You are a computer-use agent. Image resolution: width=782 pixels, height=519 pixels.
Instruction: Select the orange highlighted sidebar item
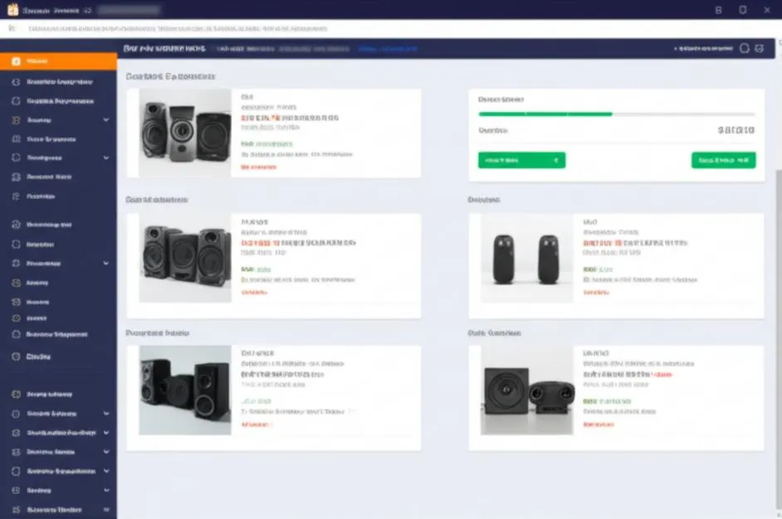[x=58, y=61]
